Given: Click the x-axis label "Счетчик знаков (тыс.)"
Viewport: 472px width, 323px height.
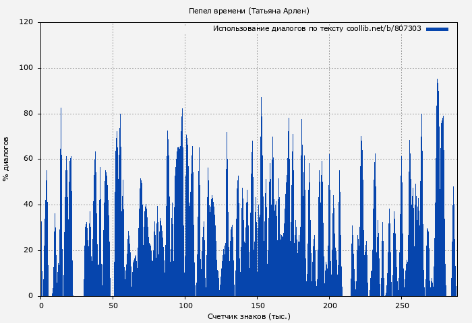Looking at the screenshot, I should click(249, 316).
